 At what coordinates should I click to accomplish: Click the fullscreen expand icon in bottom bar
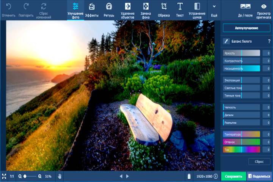point(4,176)
